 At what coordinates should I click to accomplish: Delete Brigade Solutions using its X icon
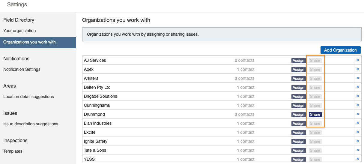357,96
